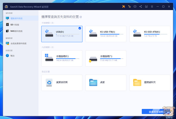Click the 選擇要查詢丟失資料的位置 heading

coord(60,17)
